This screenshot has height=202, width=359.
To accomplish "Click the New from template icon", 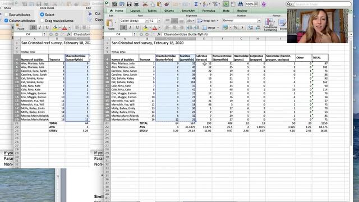I will 114,4.
